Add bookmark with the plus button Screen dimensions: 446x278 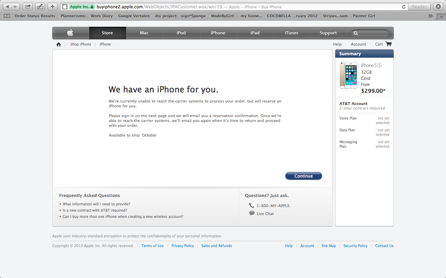coord(53,7)
